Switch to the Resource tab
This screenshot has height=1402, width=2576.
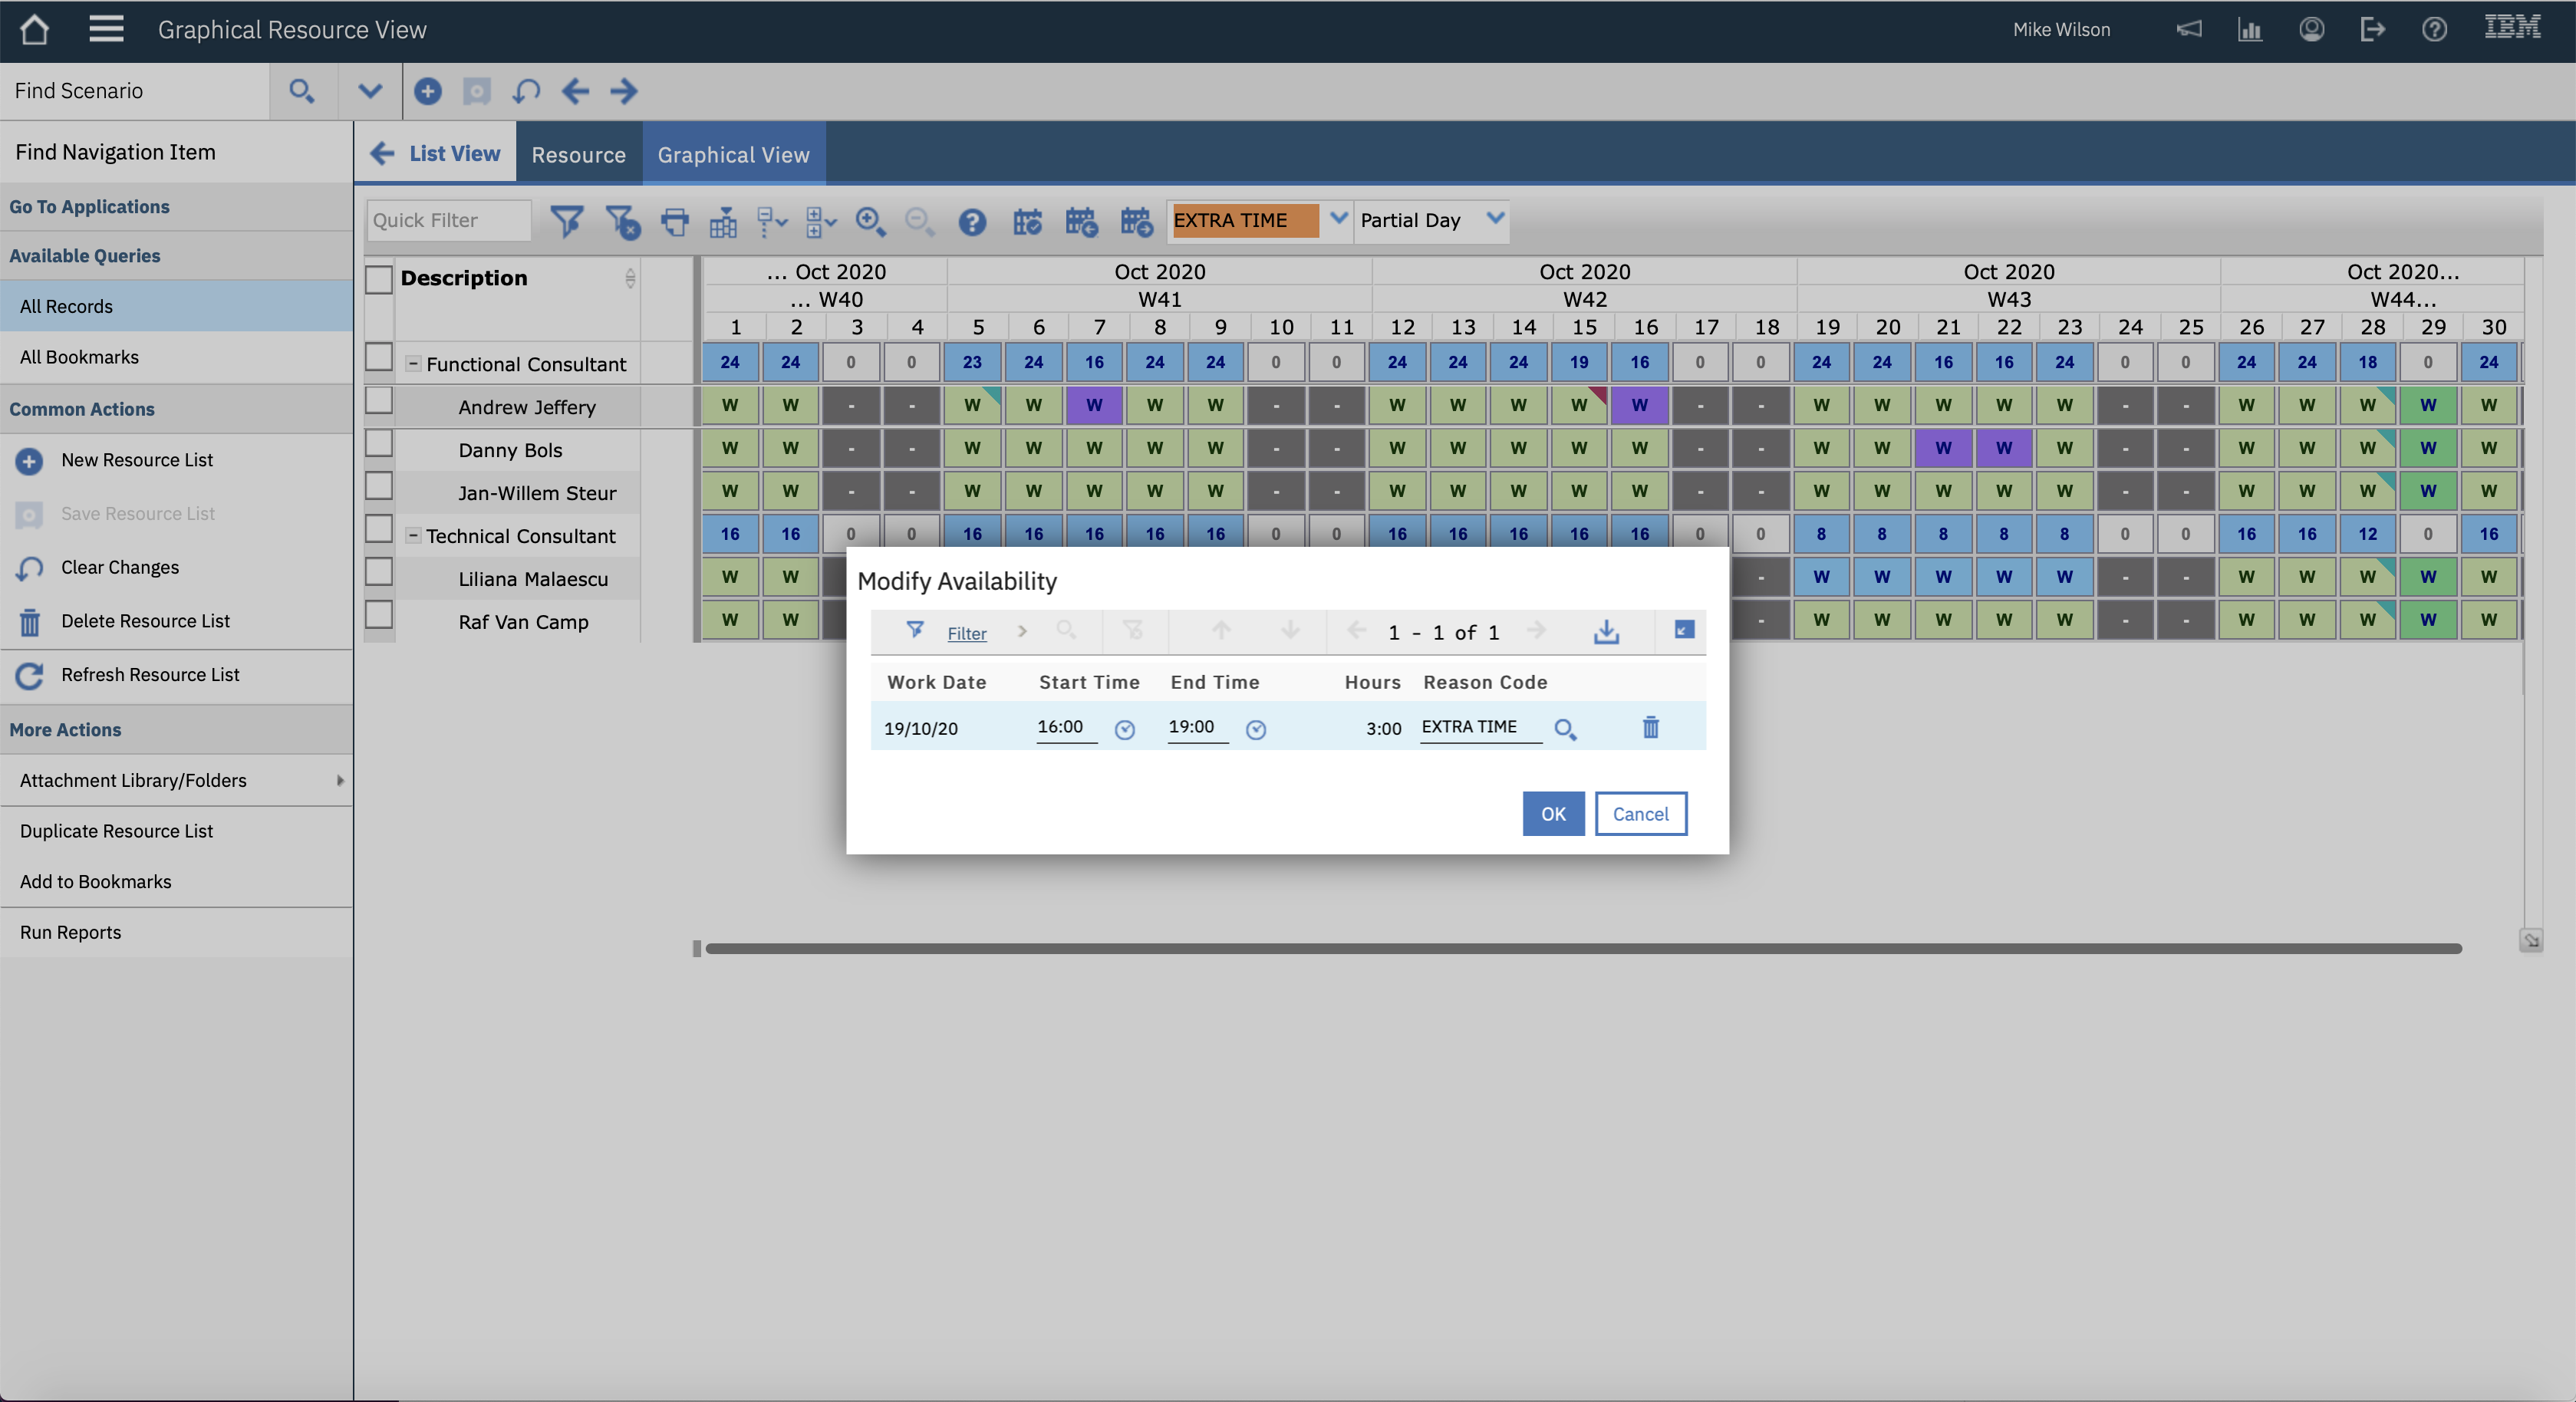[x=578, y=155]
